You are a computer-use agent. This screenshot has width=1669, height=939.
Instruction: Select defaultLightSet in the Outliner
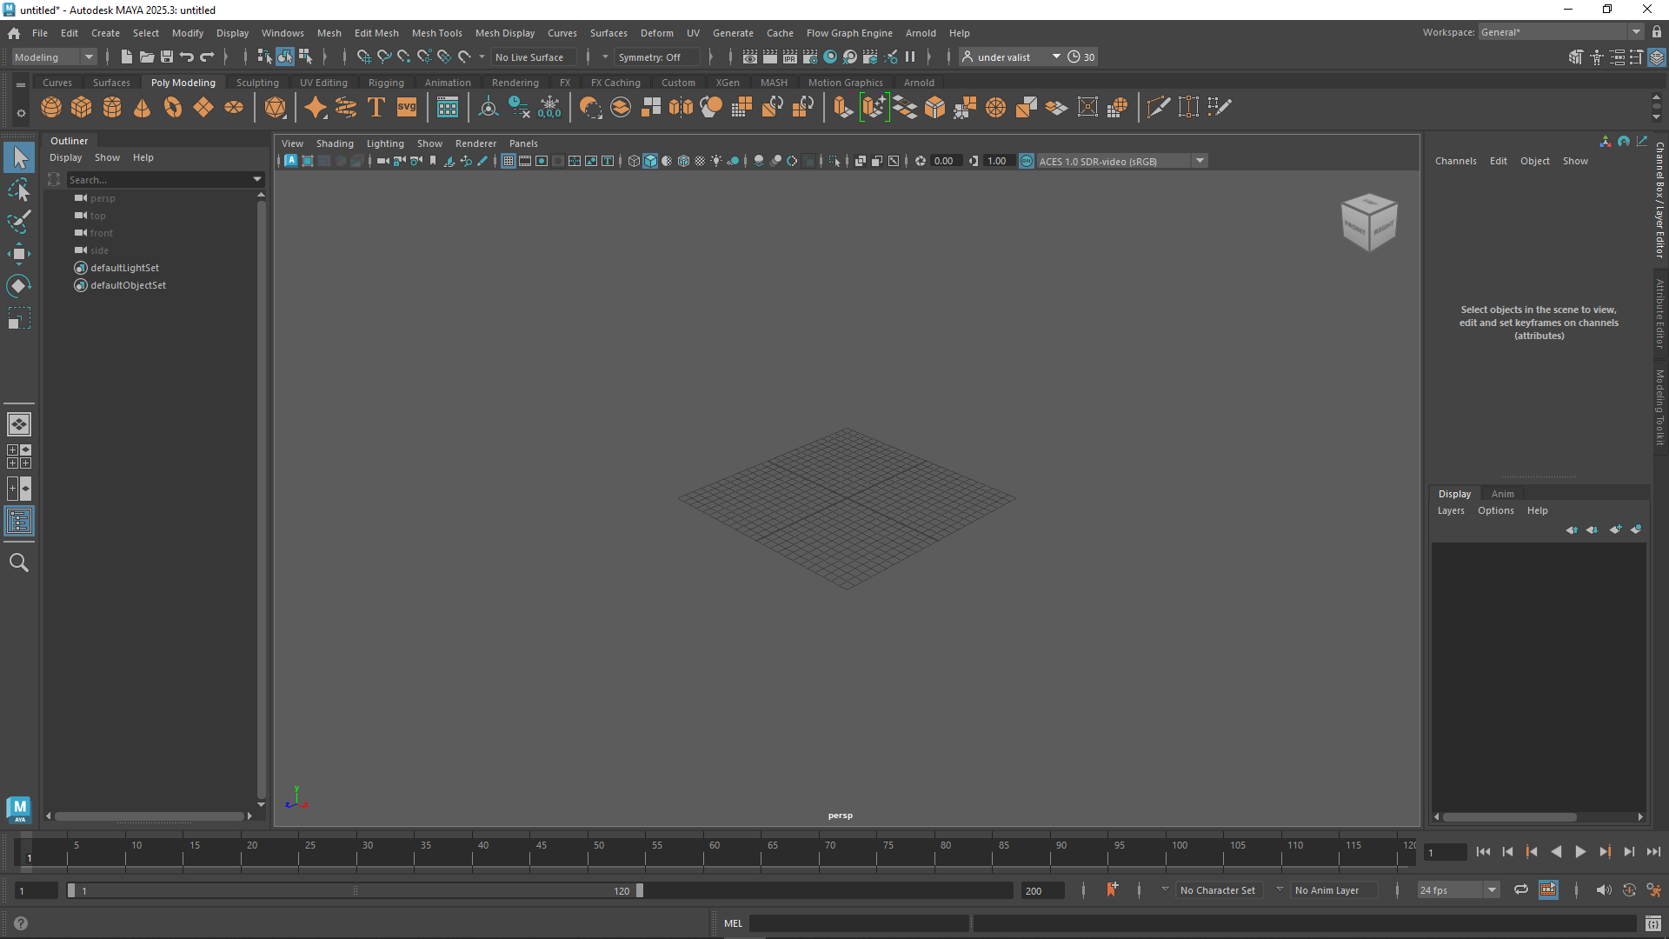tap(124, 268)
